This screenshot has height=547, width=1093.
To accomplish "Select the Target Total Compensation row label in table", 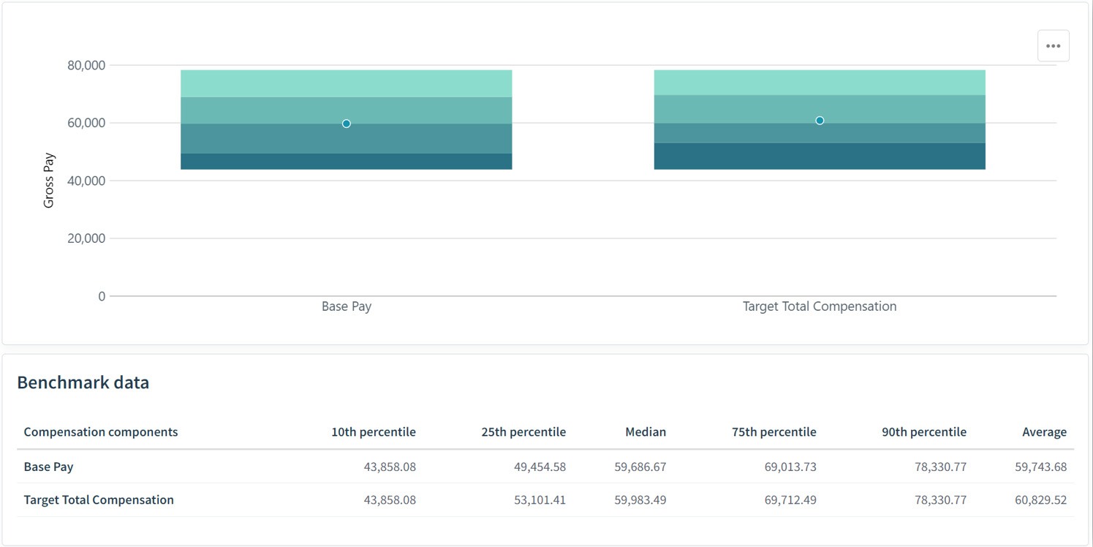I will [99, 500].
